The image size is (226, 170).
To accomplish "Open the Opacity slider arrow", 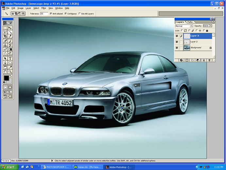I will pos(211,26).
